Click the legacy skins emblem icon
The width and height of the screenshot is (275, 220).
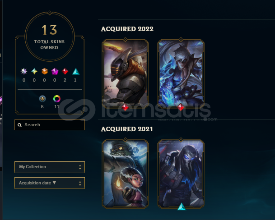coord(42,99)
